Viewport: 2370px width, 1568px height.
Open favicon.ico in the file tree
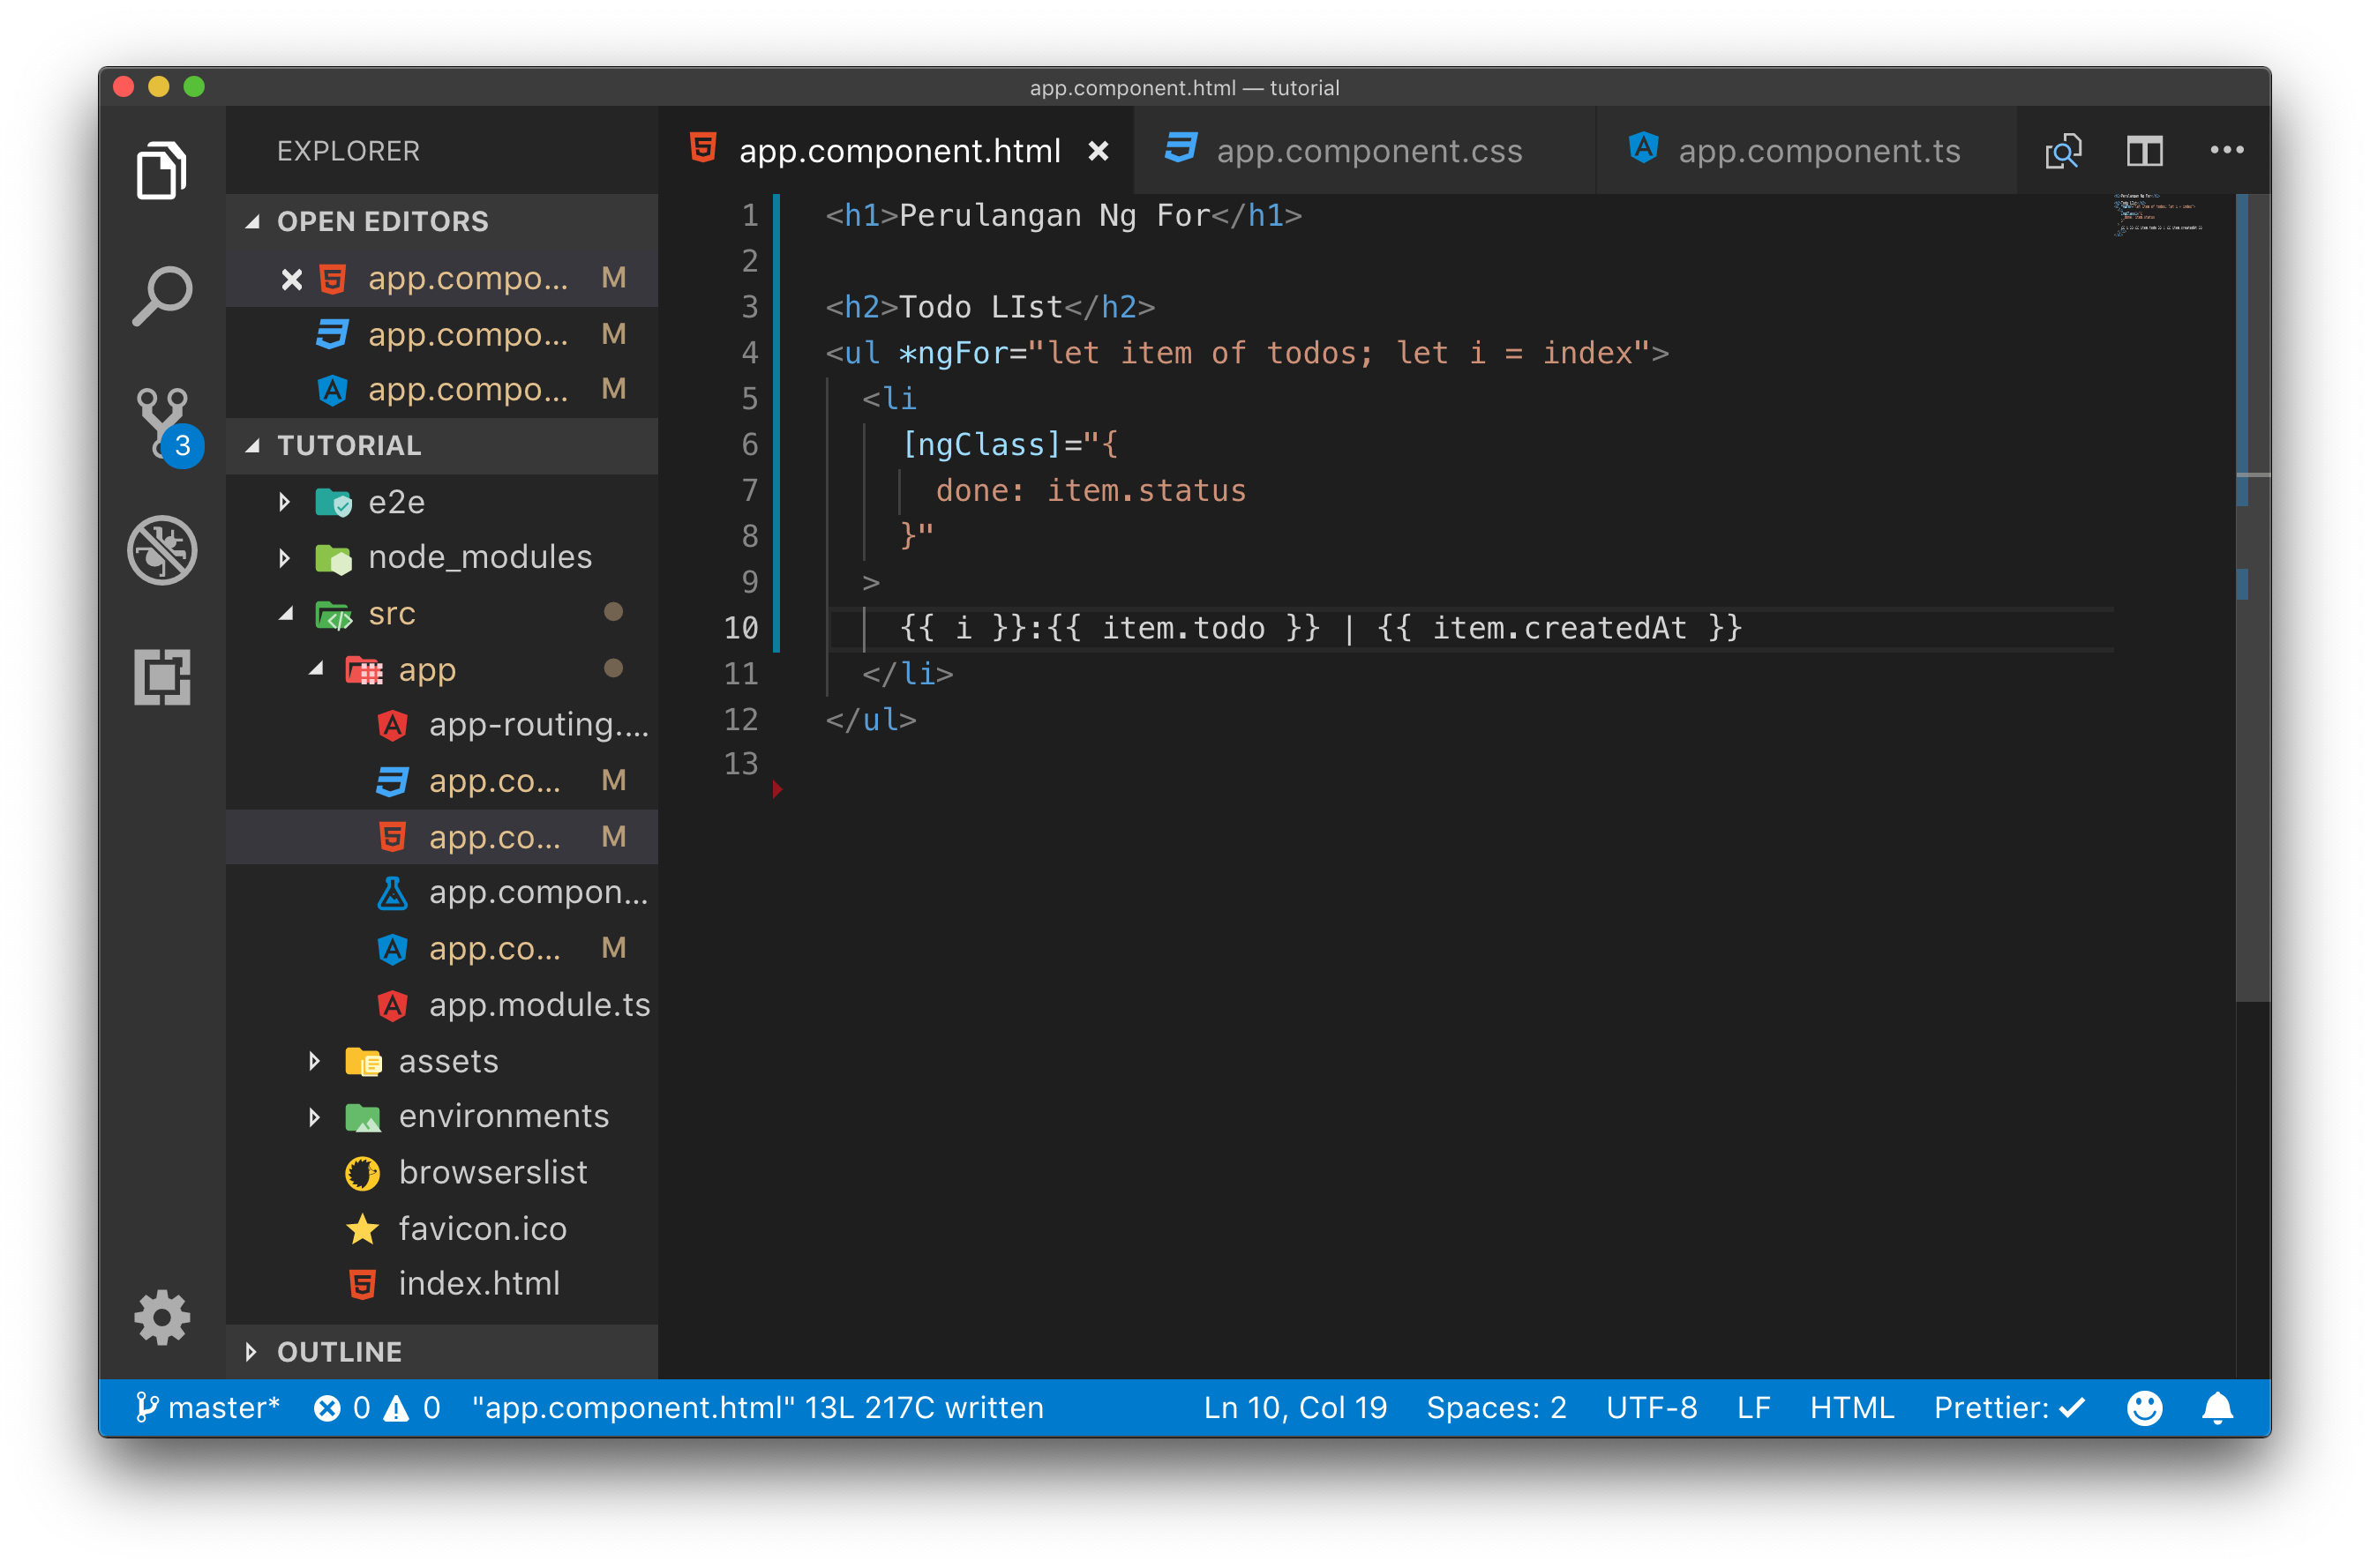(x=442, y=1228)
